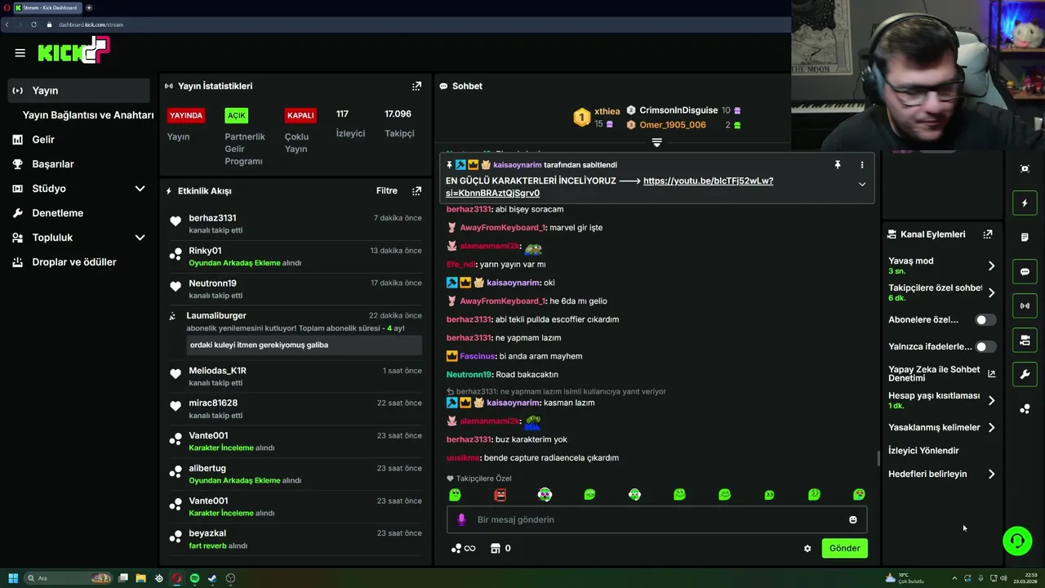Image resolution: width=1045 pixels, height=588 pixels.
Task: Open chat settings gear icon
Action: pyautogui.click(x=807, y=549)
